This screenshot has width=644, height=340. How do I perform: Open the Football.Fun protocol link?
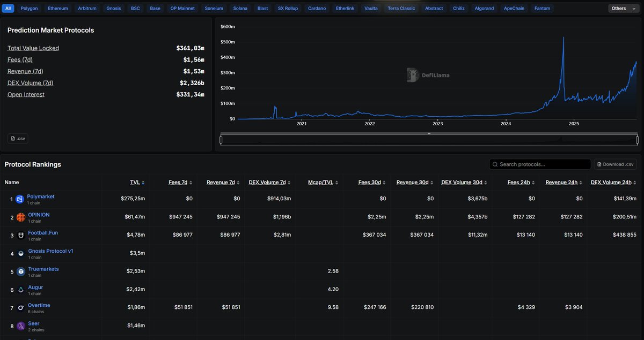tap(43, 233)
